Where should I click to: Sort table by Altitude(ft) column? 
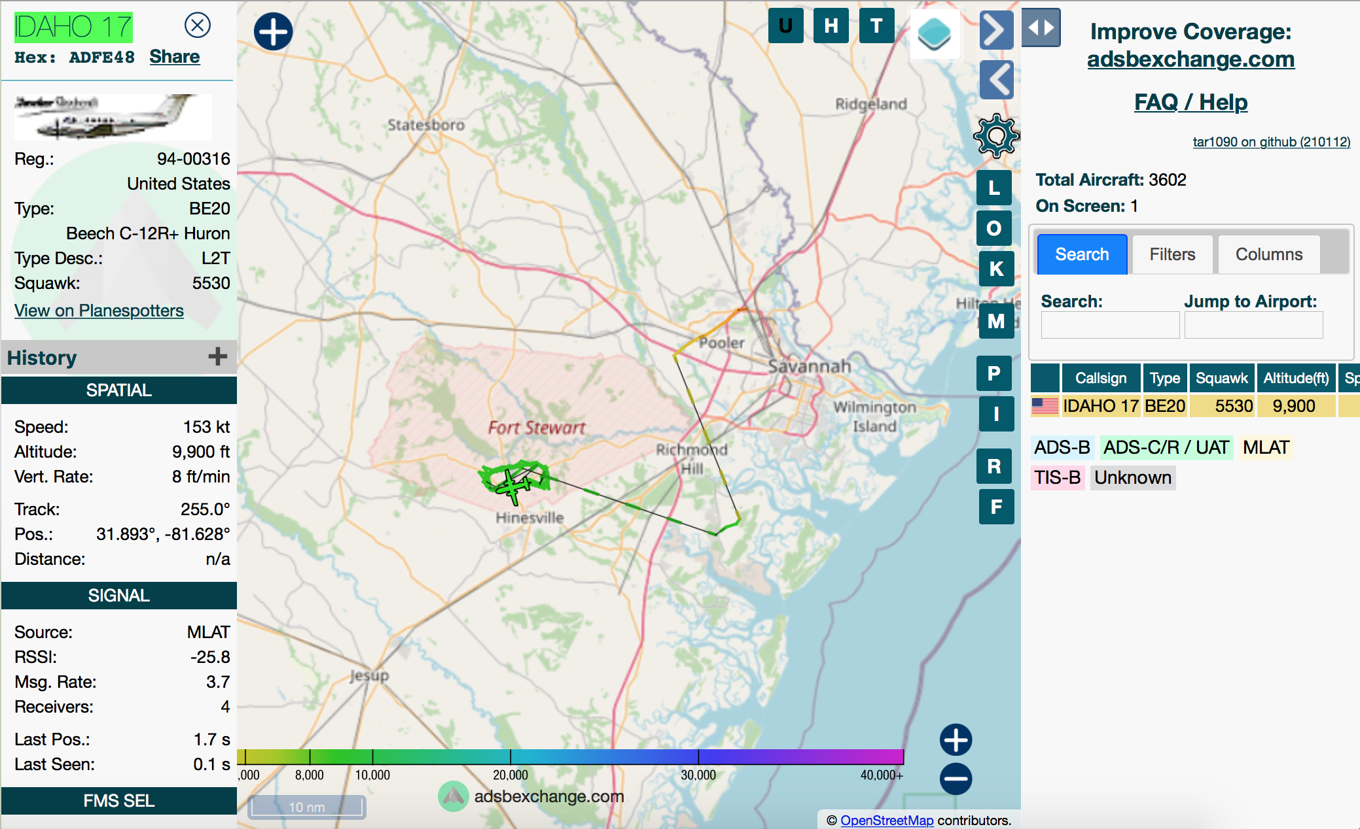click(1296, 378)
